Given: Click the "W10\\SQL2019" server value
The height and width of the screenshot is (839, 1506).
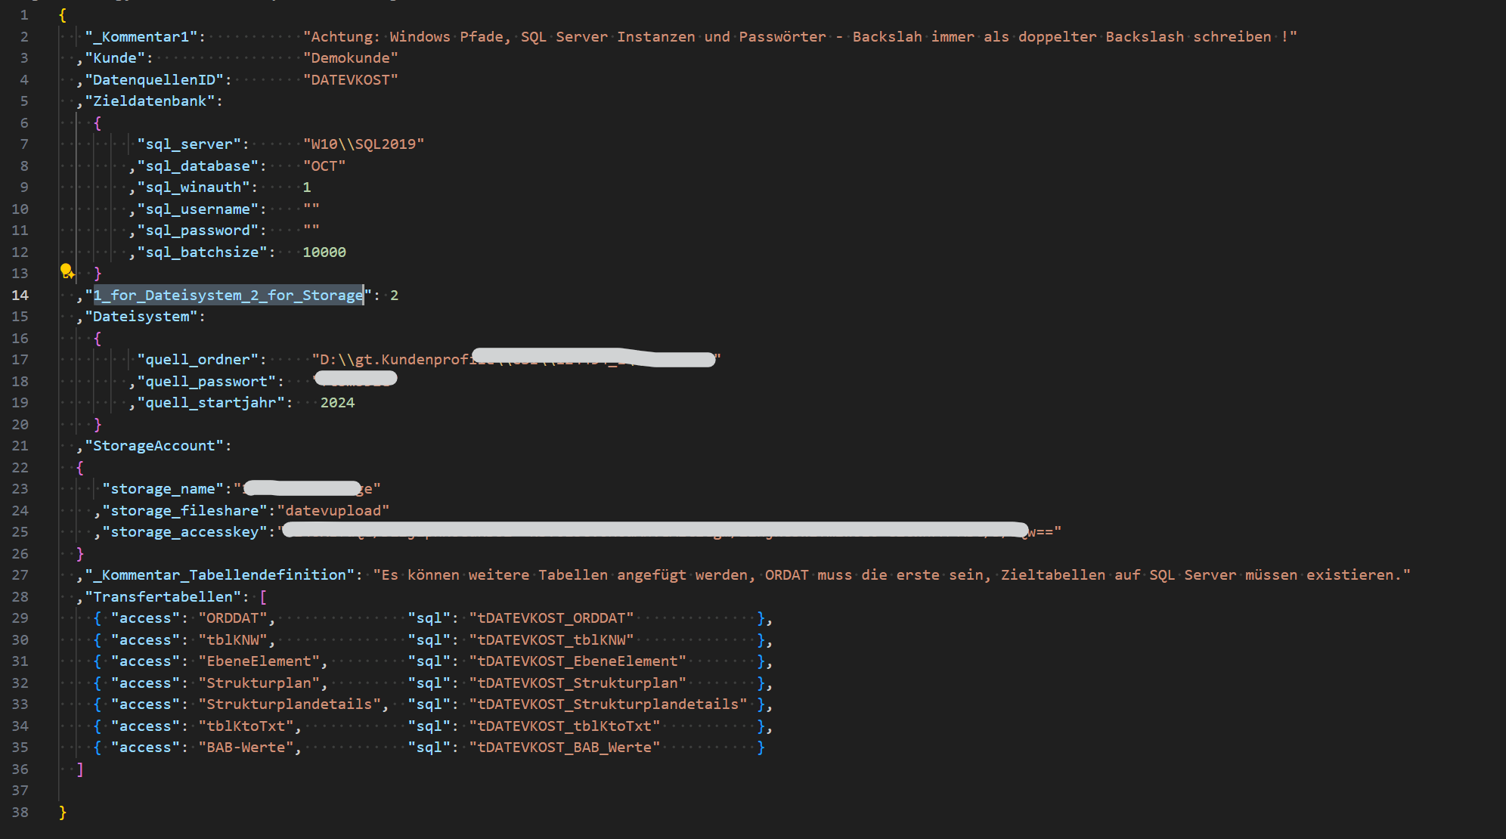Looking at the screenshot, I should pyautogui.click(x=364, y=144).
